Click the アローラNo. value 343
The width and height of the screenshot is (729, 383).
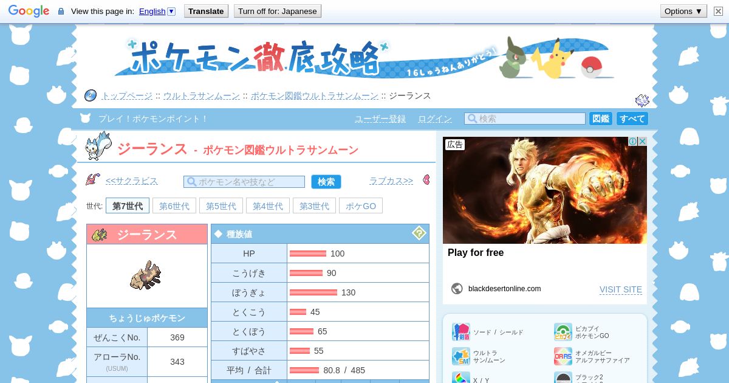coord(177,362)
